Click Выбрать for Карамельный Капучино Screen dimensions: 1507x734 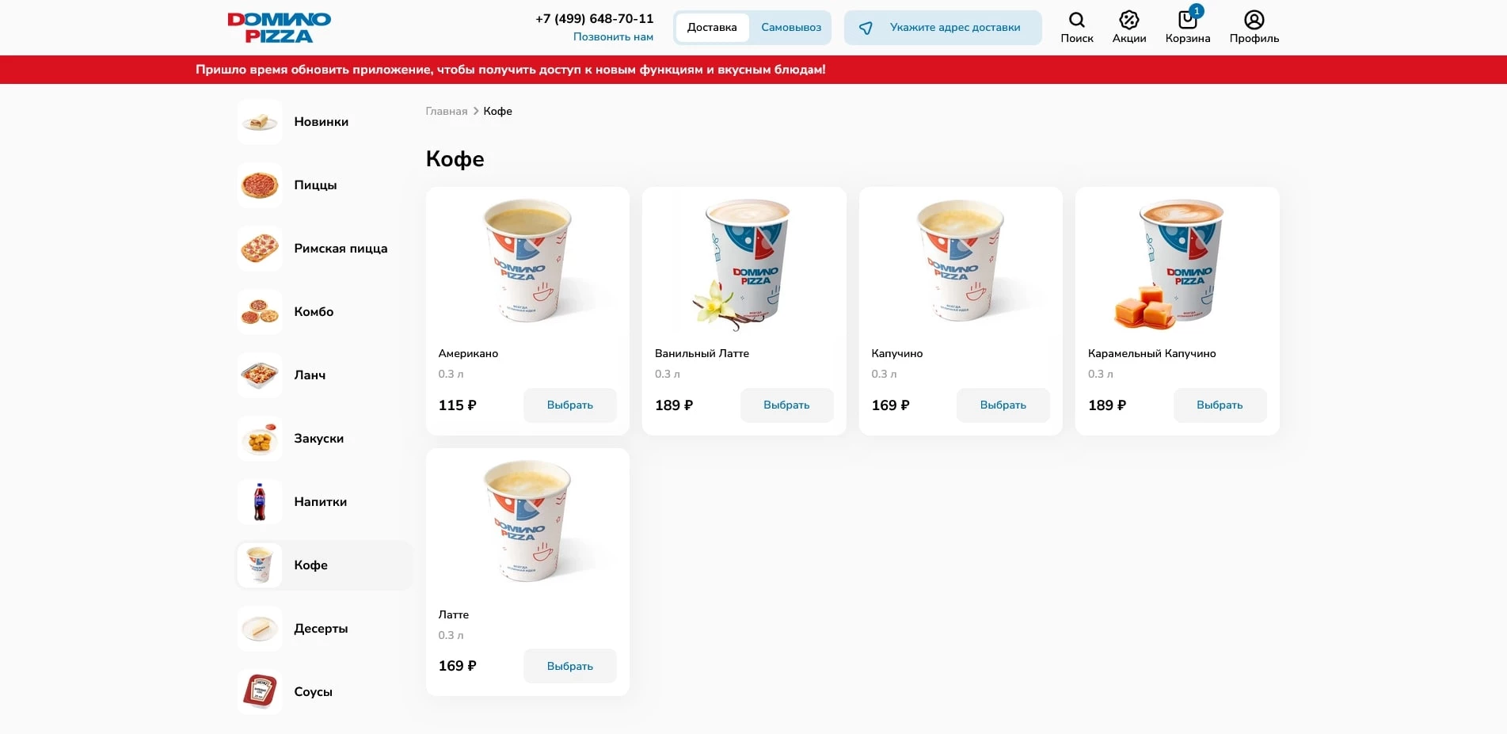(x=1220, y=405)
